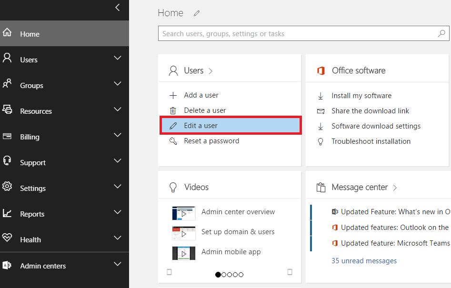Click the Reports chart icon in sidebar
This screenshot has height=288, width=451.
tap(7, 213)
